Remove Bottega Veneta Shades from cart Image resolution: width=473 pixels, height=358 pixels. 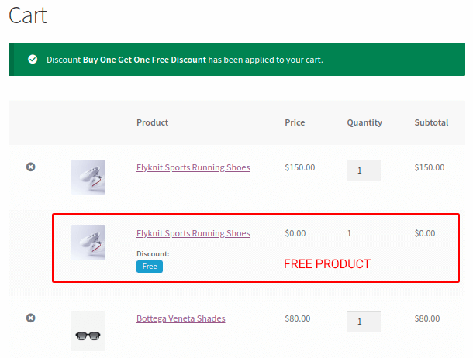pos(30,318)
